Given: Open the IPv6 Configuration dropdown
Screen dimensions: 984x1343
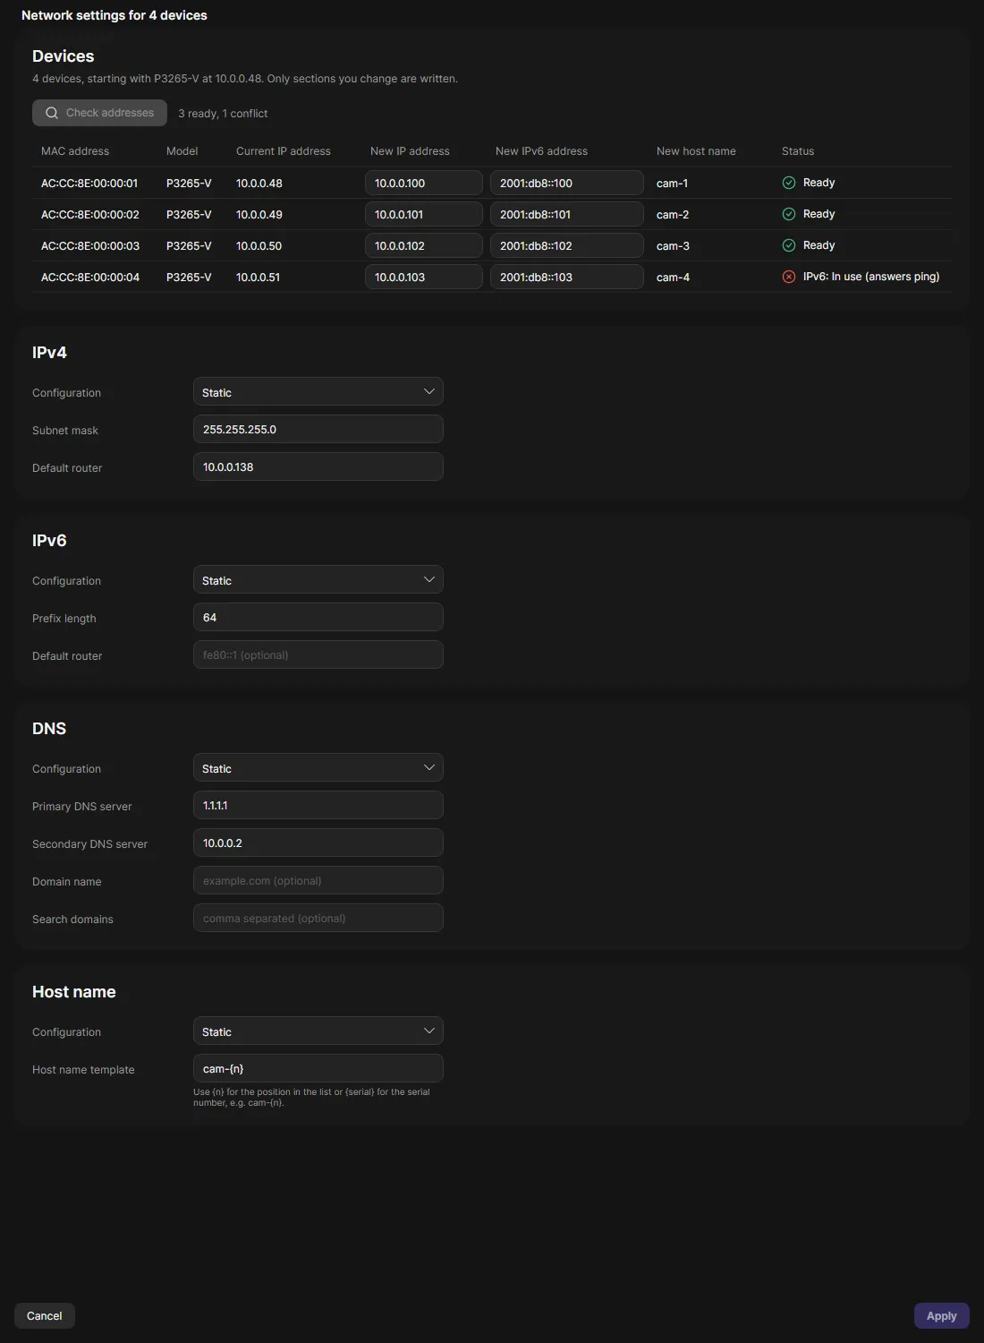Looking at the screenshot, I should pyautogui.click(x=318, y=579).
